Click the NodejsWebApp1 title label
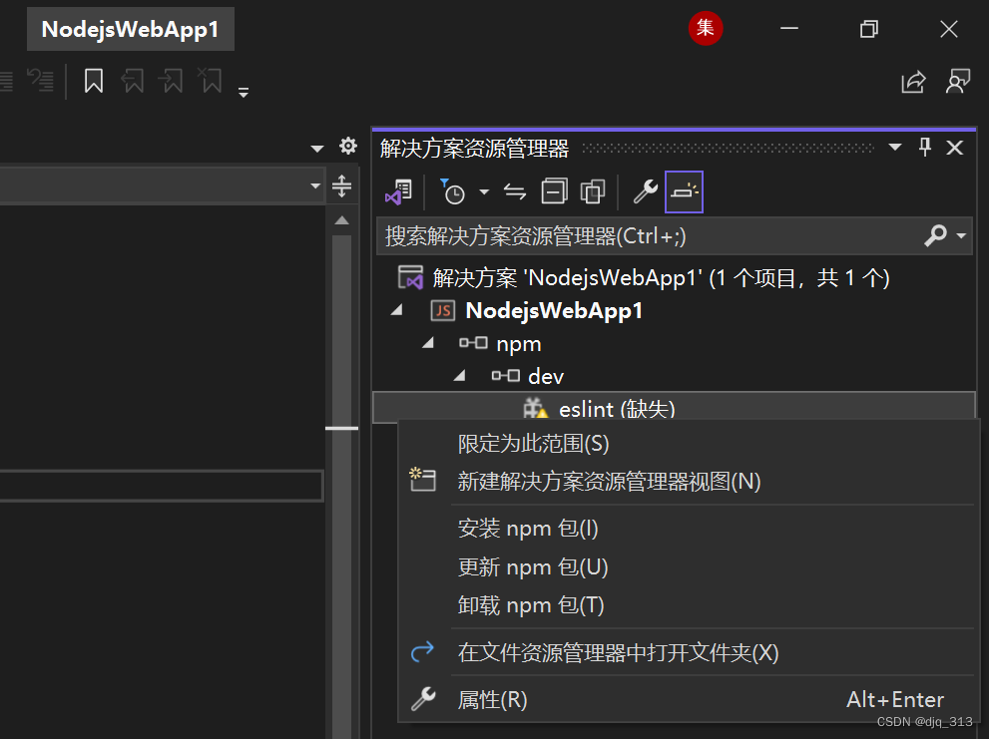Screen dimensions: 989x739 pos(131,29)
